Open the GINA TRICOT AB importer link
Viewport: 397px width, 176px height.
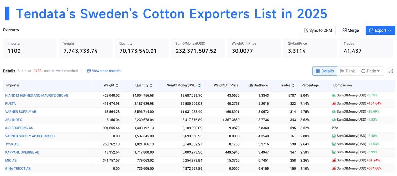[x=18, y=168]
